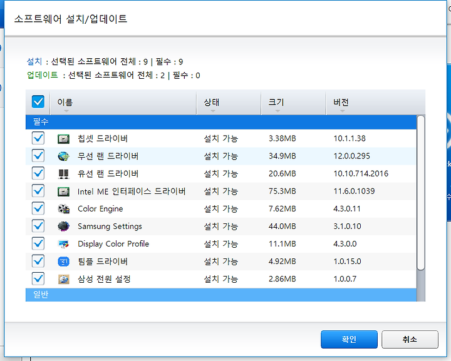Click the 소프트웨어 설치/업데이트 dialog title
The height and width of the screenshot is (361, 451).
[70, 19]
